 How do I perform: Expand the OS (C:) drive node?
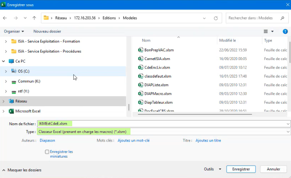pos(6,71)
